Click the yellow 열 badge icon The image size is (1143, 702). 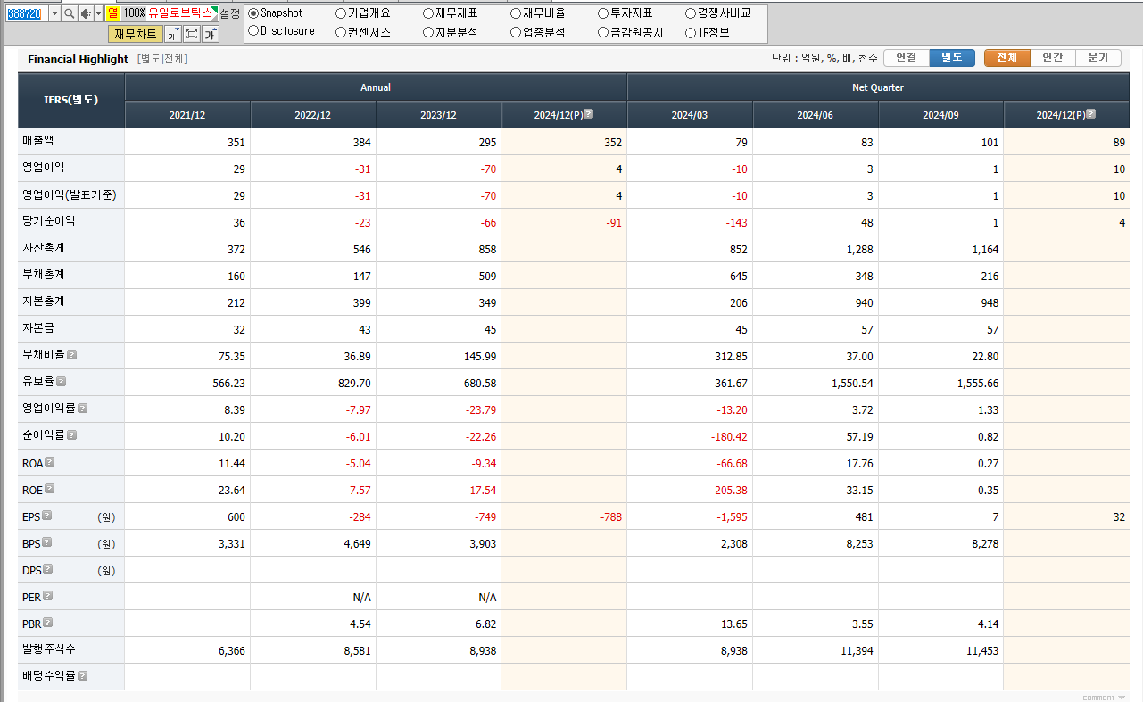pyautogui.click(x=112, y=13)
